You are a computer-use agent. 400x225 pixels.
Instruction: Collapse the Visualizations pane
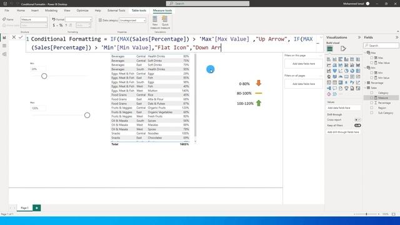click(359, 37)
